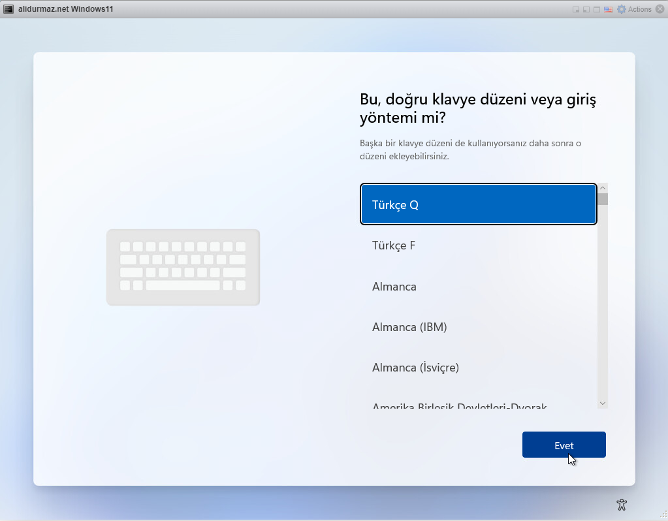Click the second console size icon in the title bar
The height and width of the screenshot is (521, 668).
586,9
